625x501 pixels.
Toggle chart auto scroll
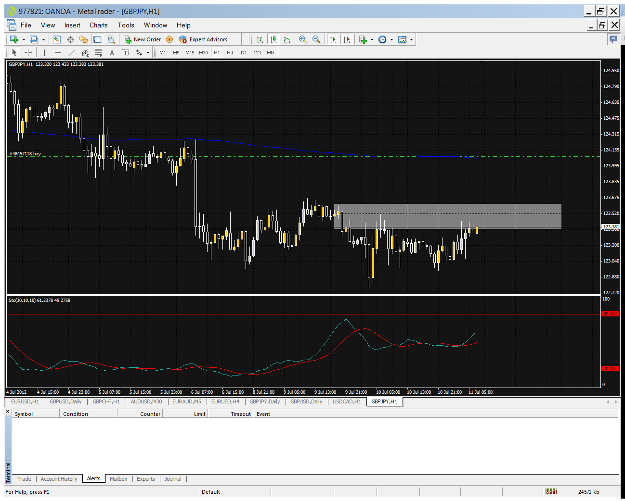(x=333, y=39)
